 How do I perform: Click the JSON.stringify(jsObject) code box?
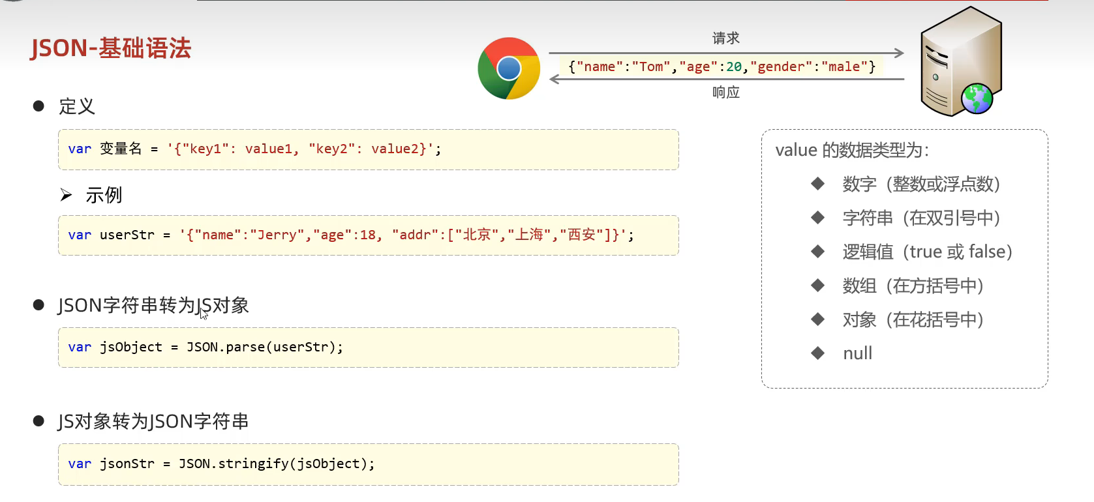(x=368, y=464)
